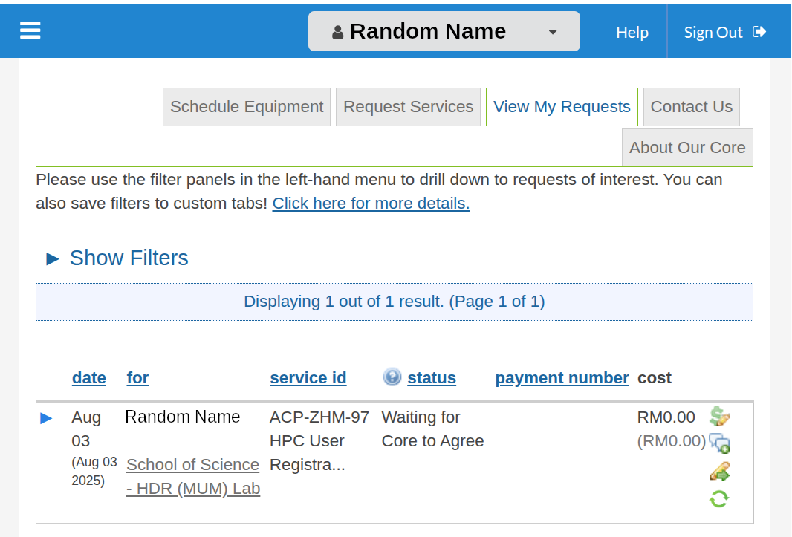Open School of Science - HDR (MUM) Lab link
Image resolution: width=792 pixels, height=537 pixels.
(x=193, y=476)
